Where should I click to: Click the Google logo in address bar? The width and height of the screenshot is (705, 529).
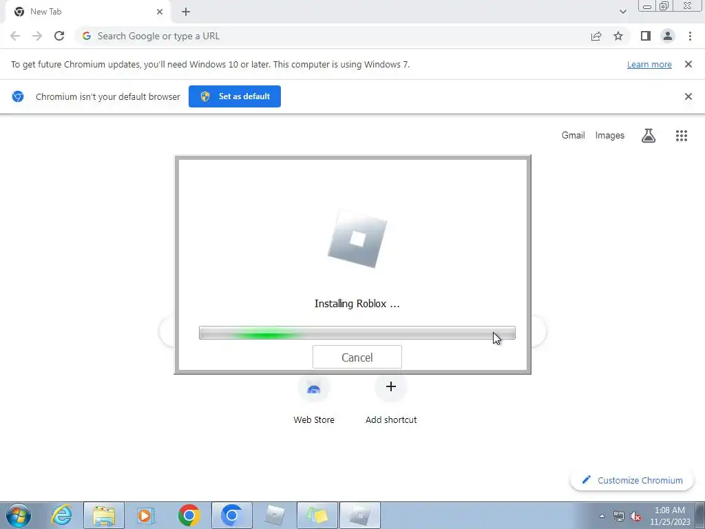point(87,36)
